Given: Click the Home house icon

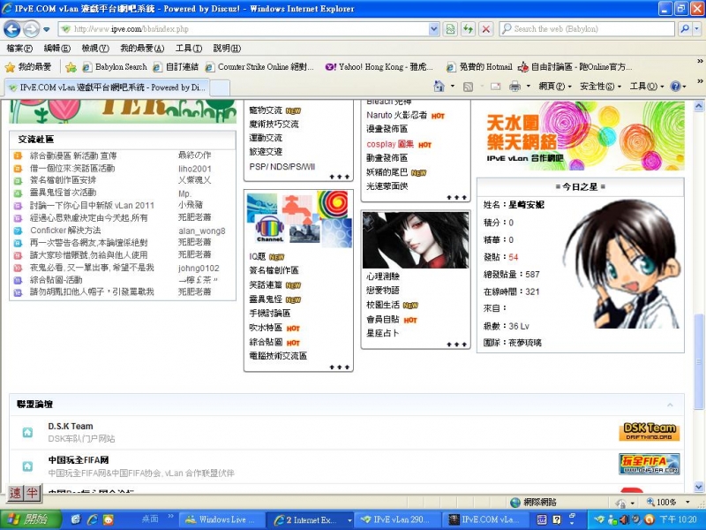Looking at the screenshot, I should pyautogui.click(x=439, y=86).
